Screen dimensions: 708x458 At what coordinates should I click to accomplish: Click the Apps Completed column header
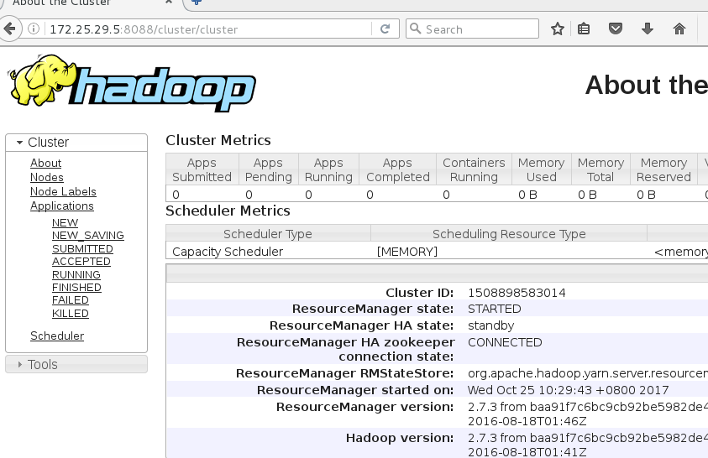click(x=398, y=169)
